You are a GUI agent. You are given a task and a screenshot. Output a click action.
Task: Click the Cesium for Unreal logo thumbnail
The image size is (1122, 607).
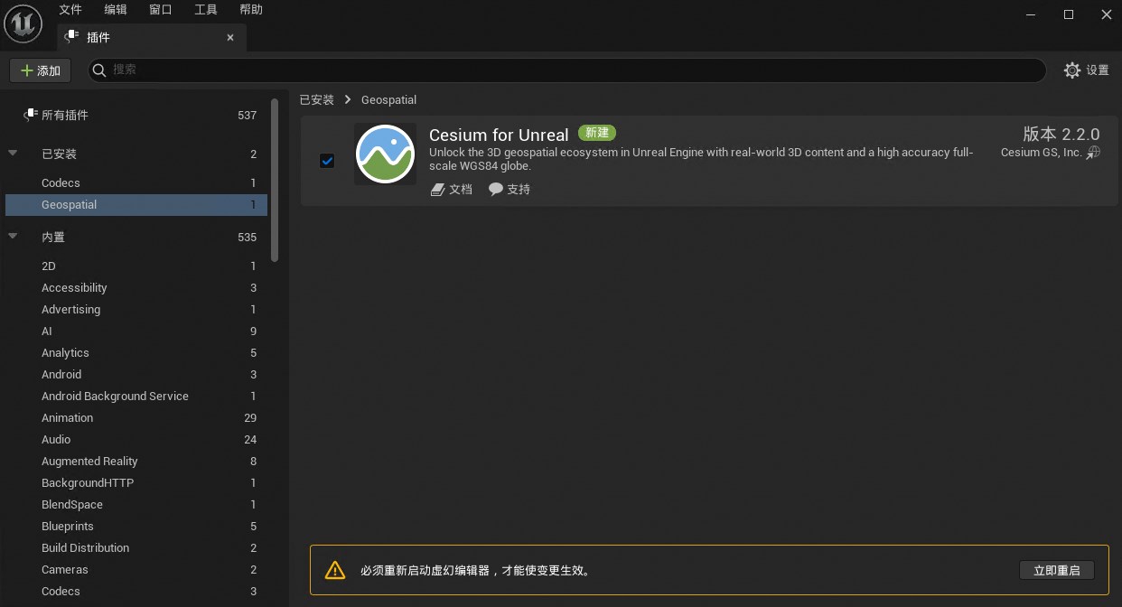point(386,154)
